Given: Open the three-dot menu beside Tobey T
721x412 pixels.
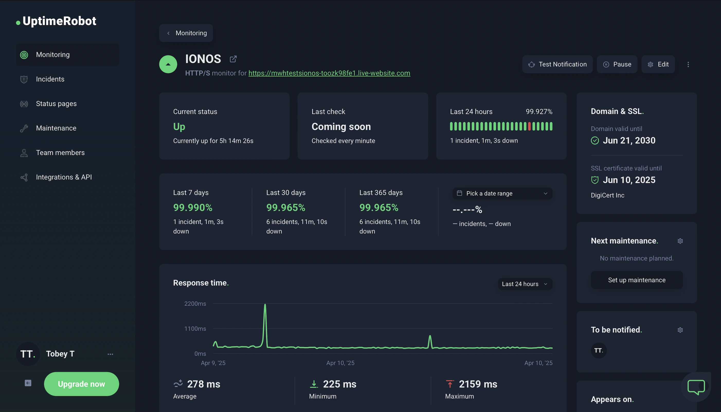Looking at the screenshot, I should tap(110, 354).
